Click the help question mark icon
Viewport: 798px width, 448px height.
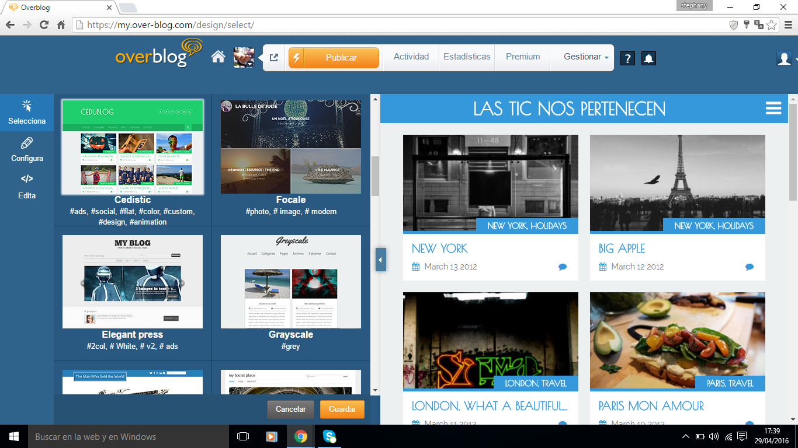click(627, 58)
